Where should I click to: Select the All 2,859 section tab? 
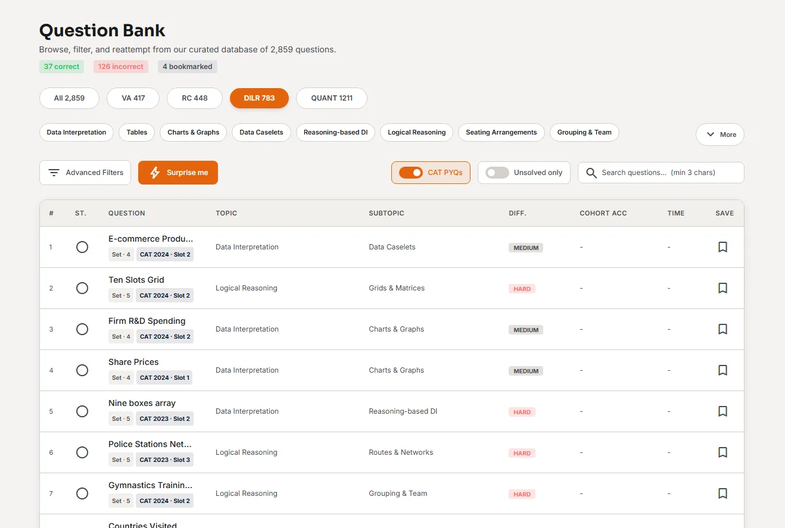(x=69, y=98)
